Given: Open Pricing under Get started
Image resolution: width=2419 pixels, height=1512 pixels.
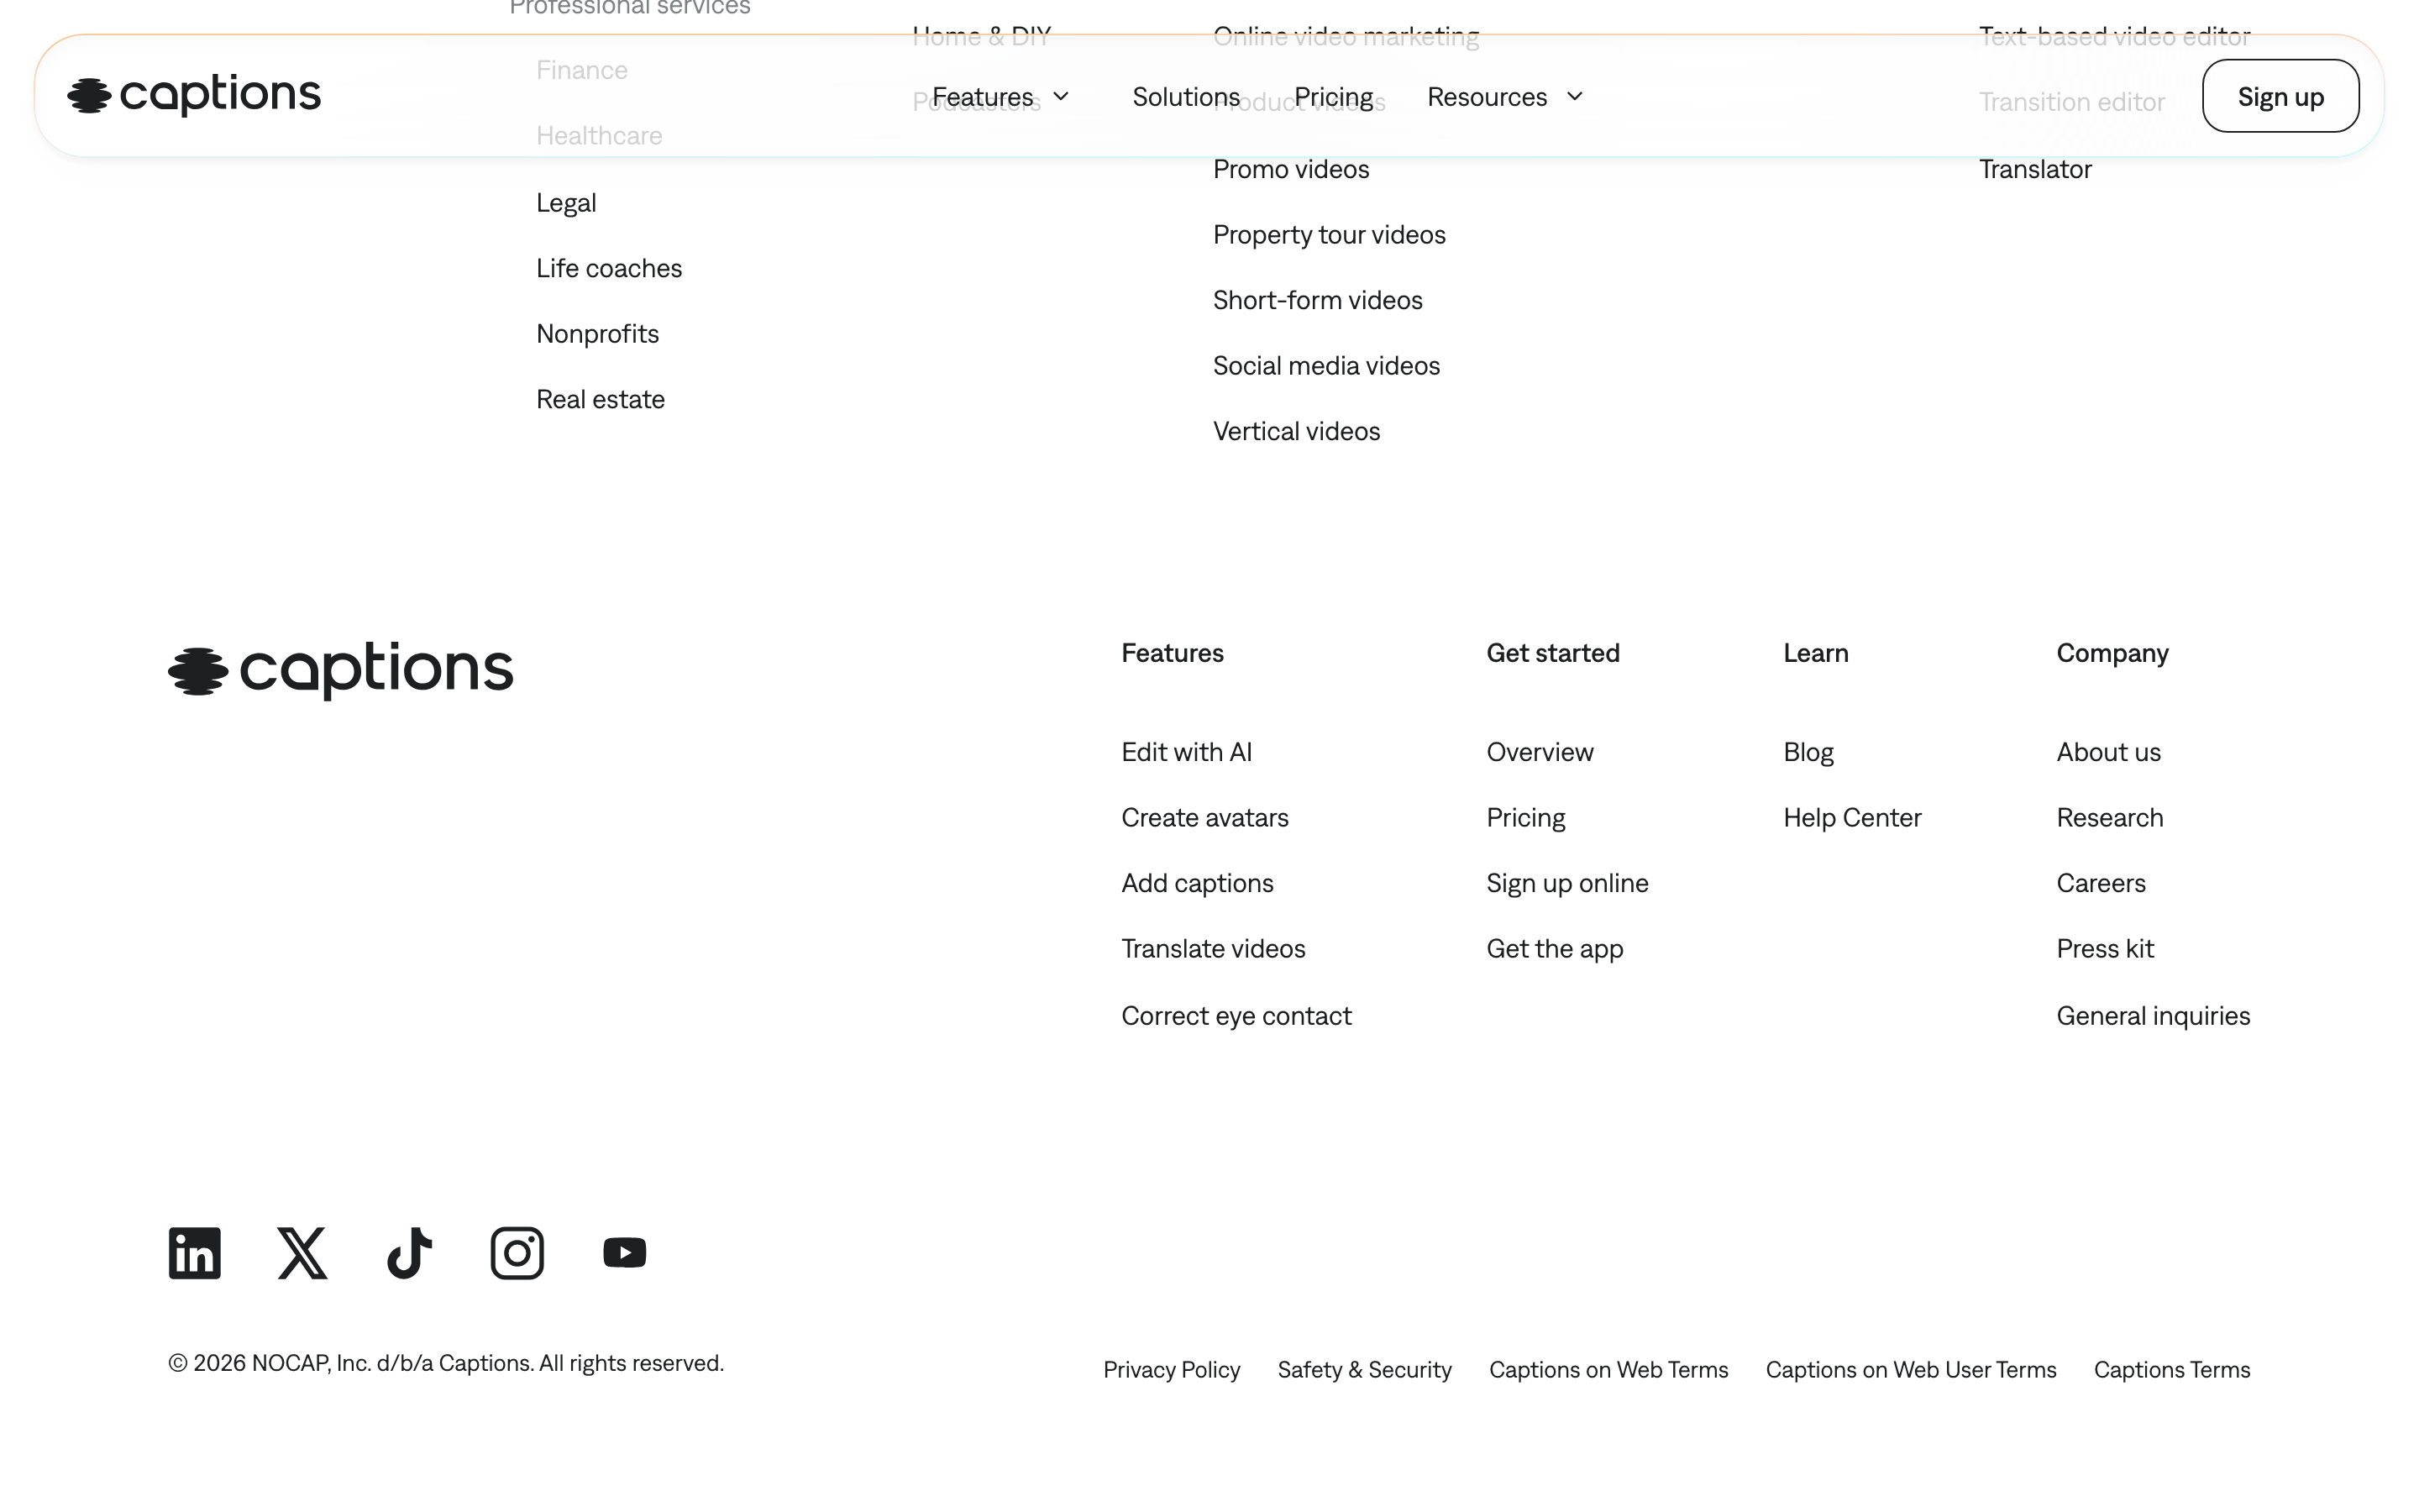Looking at the screenshot, I should pyautogui.click(x=1525, y=818).
